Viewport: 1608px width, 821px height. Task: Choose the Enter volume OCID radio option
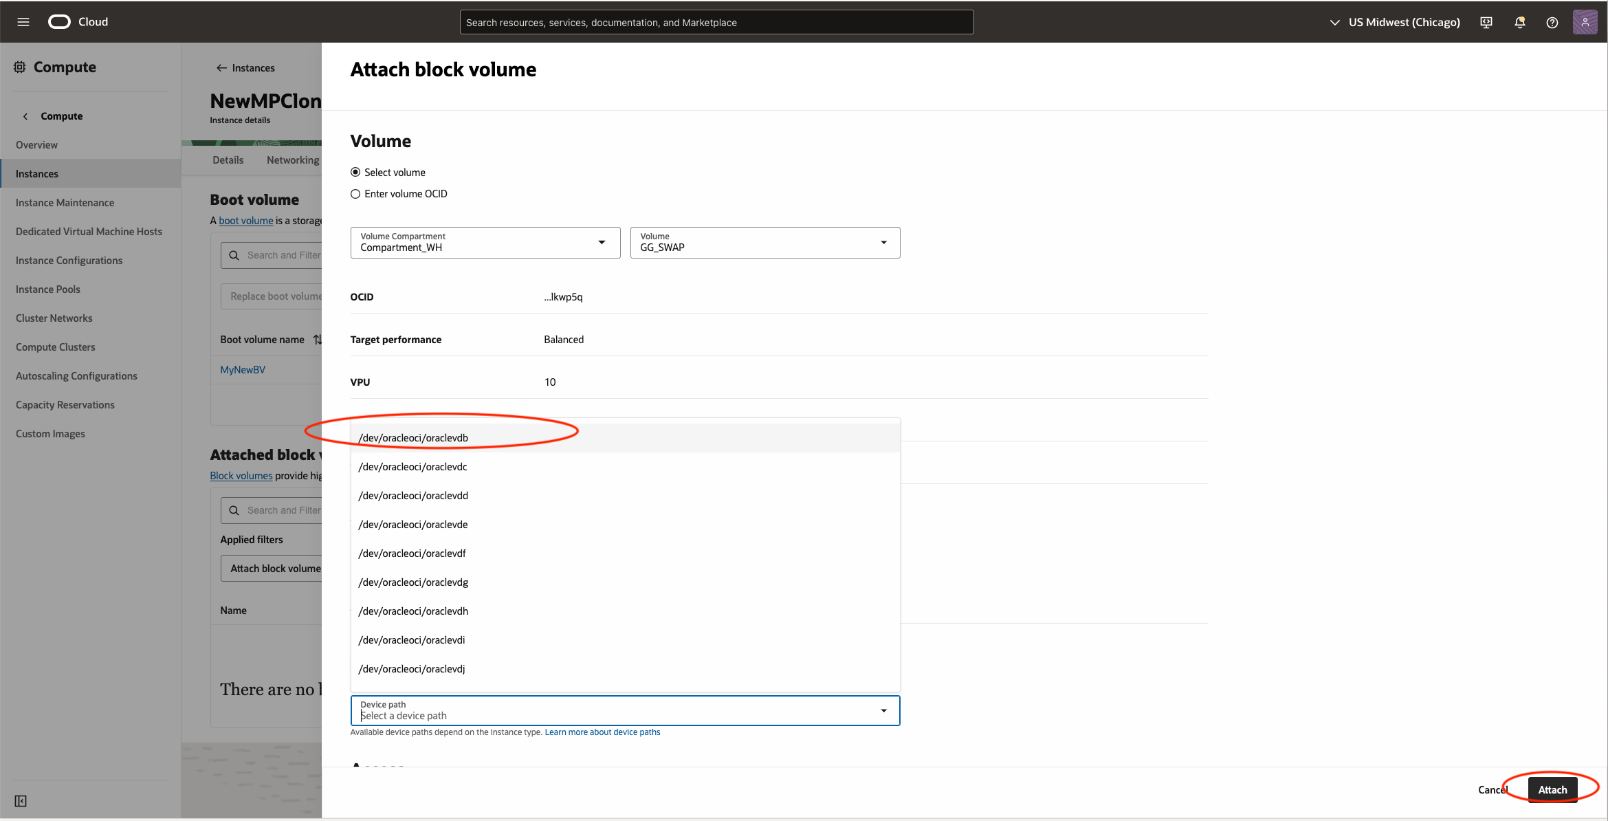click(x=355, y=194)
